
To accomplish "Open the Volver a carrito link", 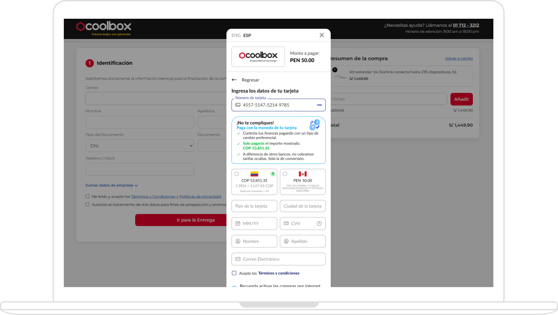I will coord(459,58).
